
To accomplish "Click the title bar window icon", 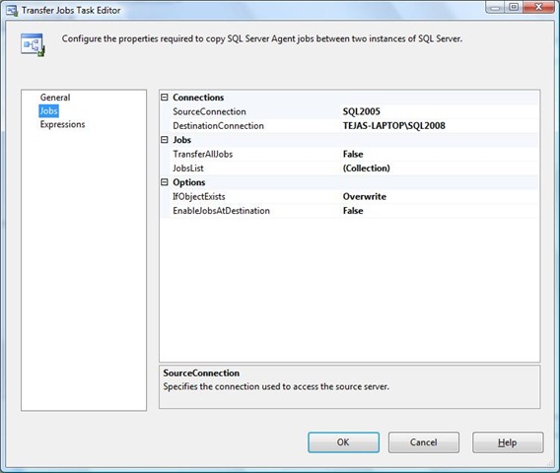I will [x=12, y=11].
